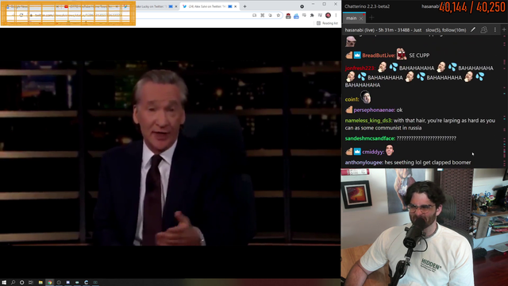The width and height of the screenshot is (508, 286).
Task: Click the cast/screen icon in address bar
Action: click(x=254, y=15)
